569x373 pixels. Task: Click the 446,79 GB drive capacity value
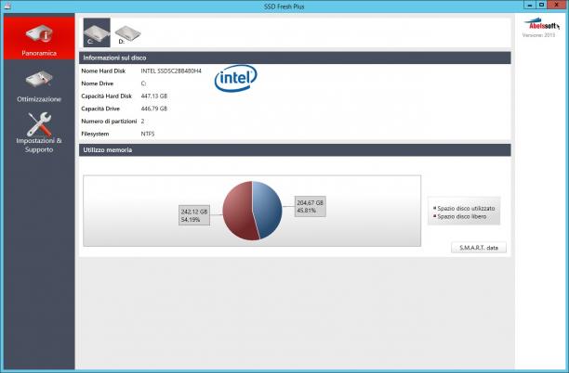point(154,109)
